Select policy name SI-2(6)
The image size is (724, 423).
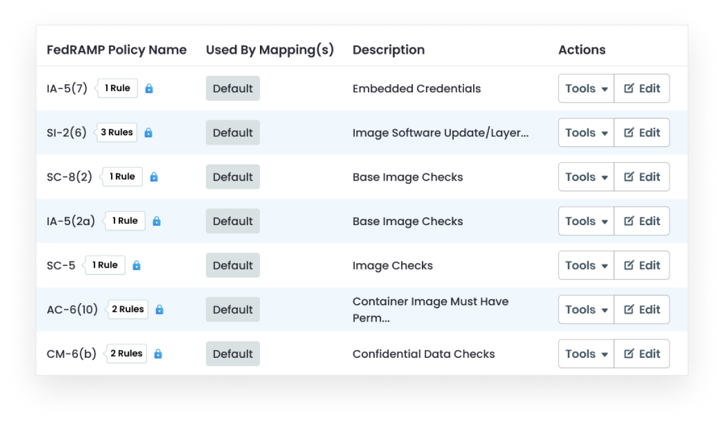[x=66, y=133]
